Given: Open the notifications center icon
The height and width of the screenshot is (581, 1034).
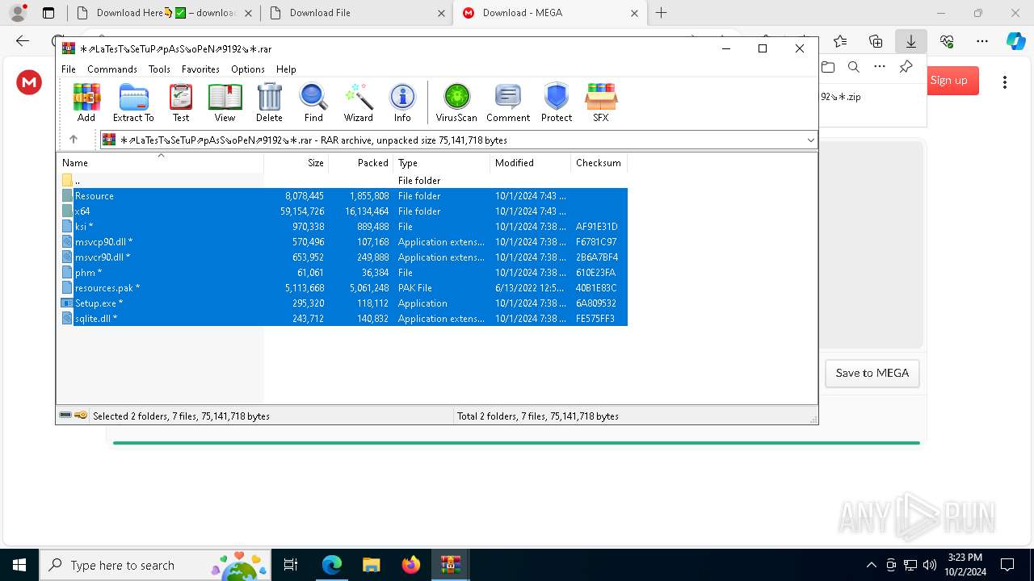Looking at the screenshot, I should pos(1007,565).
